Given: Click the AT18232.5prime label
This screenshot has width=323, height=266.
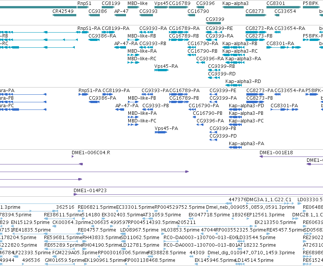Looking at the screenshot, I should point(257,245).
